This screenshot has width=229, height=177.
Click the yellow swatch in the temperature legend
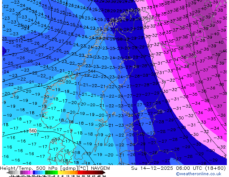pos(59,172)
